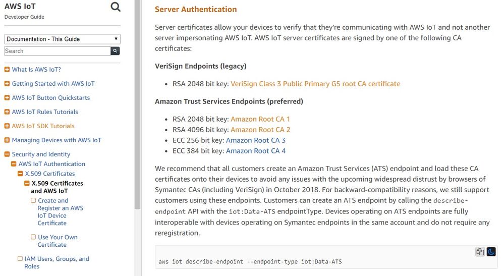This screenshot has width=504, height=276.
Task: Expand the What Is AWS IoT? section
Action: pyautogui.click(x=7, y=70)
